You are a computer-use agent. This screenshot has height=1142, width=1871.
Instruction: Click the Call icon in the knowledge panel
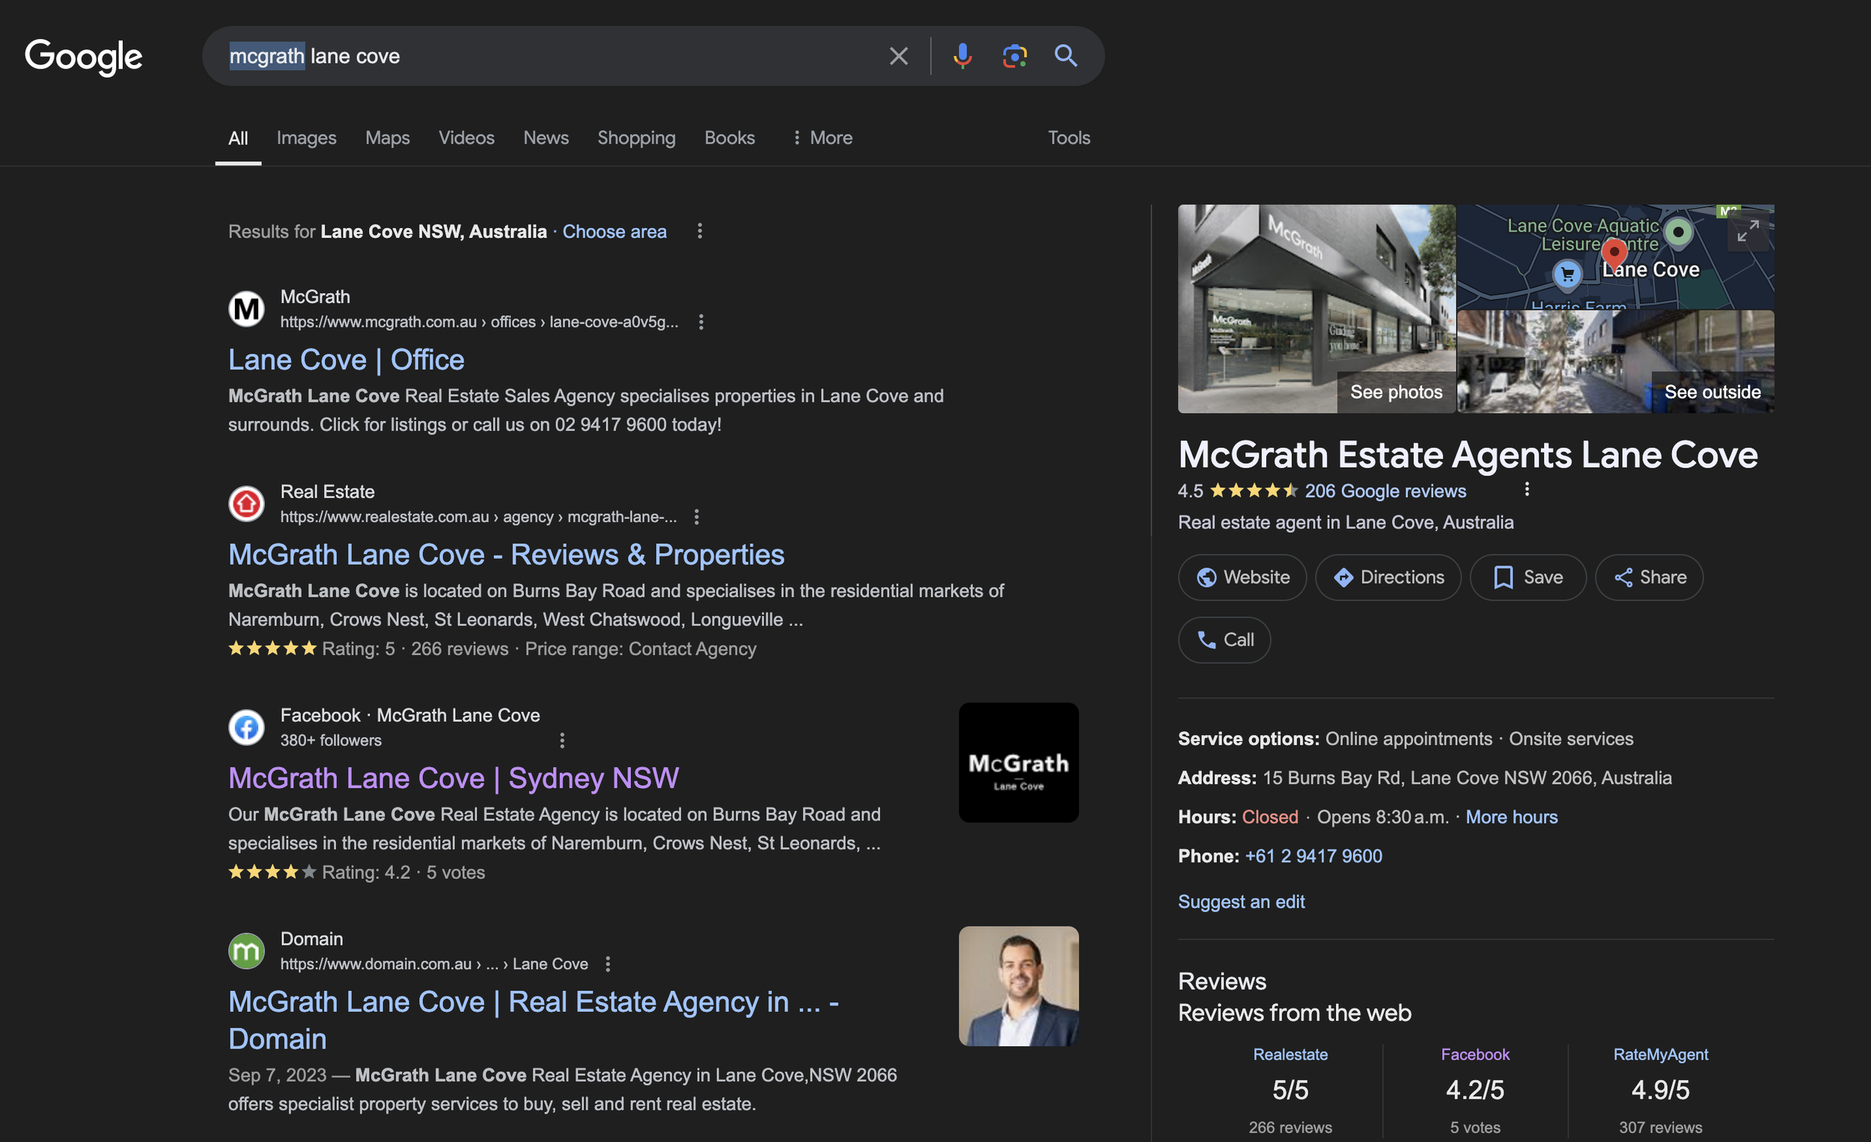1209,639
